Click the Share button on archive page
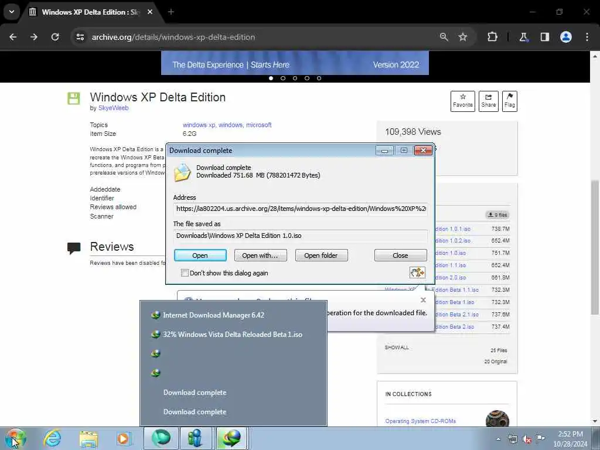 [x=488, y=101]
